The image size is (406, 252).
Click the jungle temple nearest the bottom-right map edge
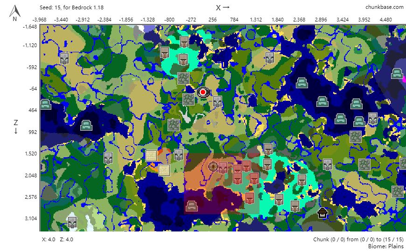398,192
